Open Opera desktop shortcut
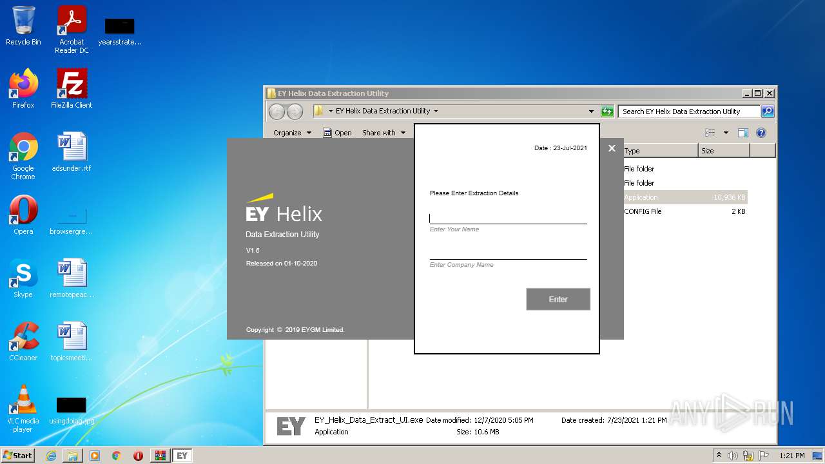Image resolution: width=825 pixels, height=464 pixels. click(23, 215)
